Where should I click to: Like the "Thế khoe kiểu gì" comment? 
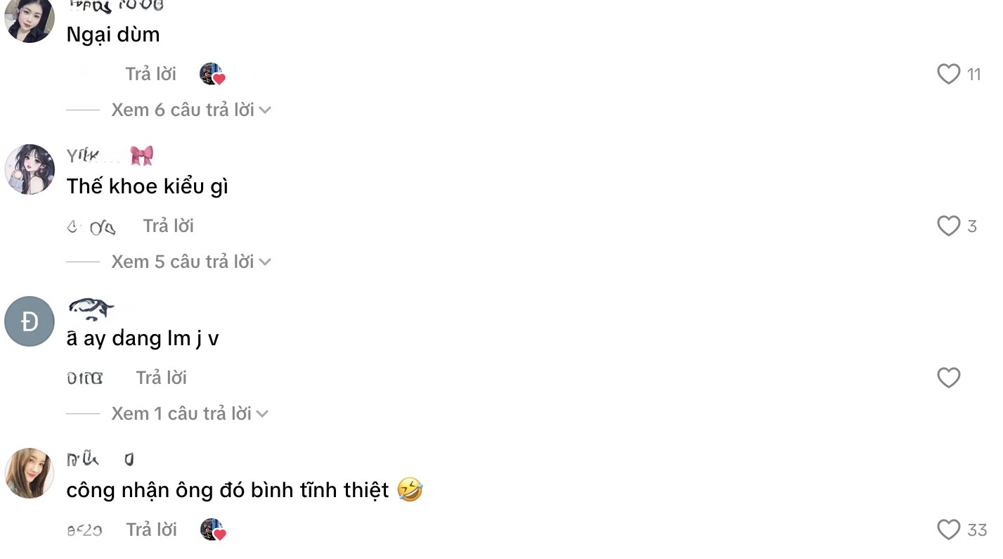tap(948, 226)
